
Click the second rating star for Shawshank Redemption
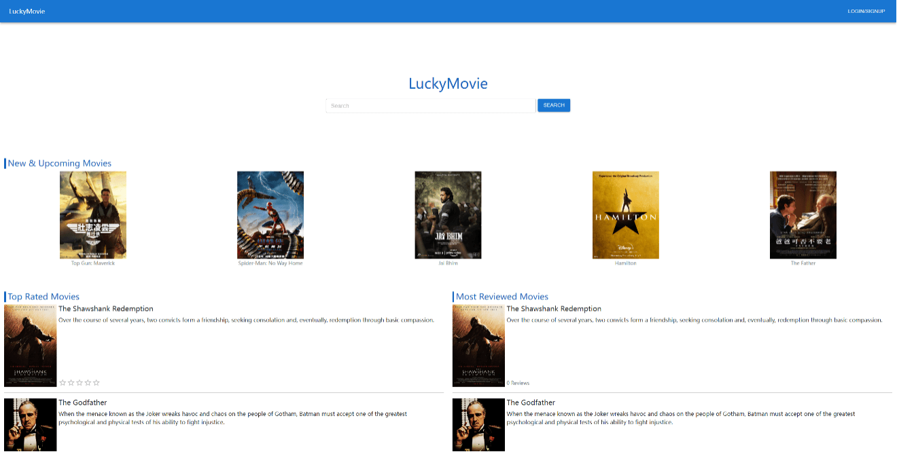[71, 383]
